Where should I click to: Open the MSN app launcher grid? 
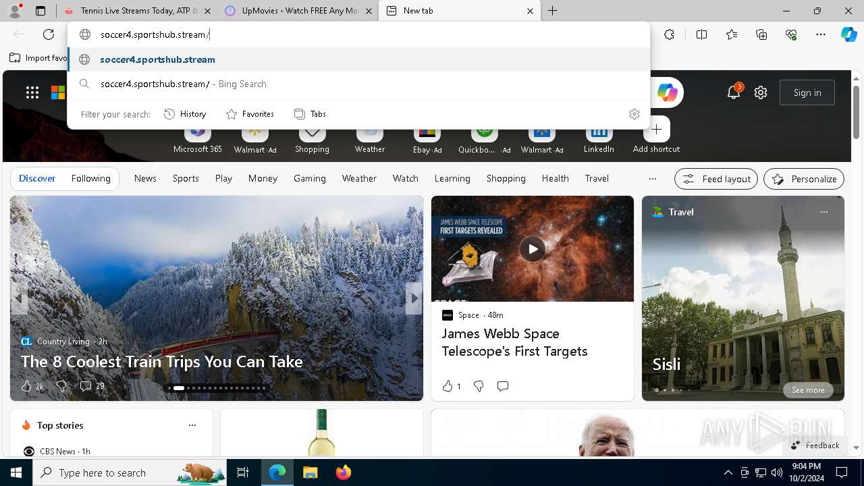(x=32, y=92)
